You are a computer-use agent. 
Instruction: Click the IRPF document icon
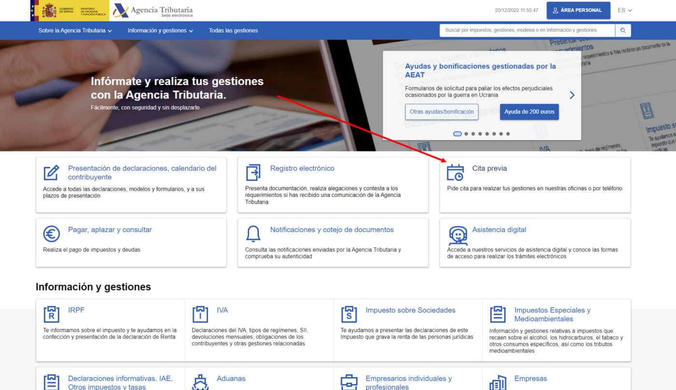coord(51,314)
